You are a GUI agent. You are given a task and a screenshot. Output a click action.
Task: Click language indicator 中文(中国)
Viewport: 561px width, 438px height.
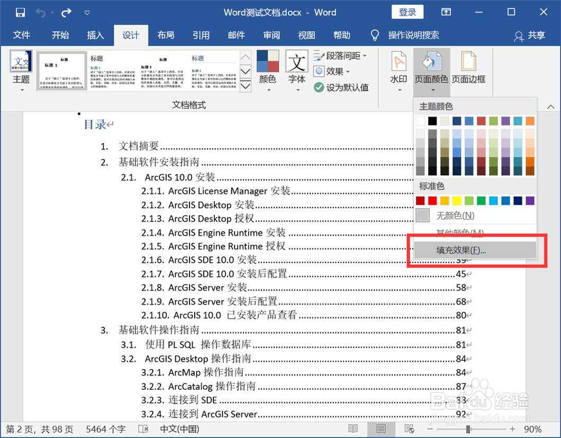coord(179,429)
